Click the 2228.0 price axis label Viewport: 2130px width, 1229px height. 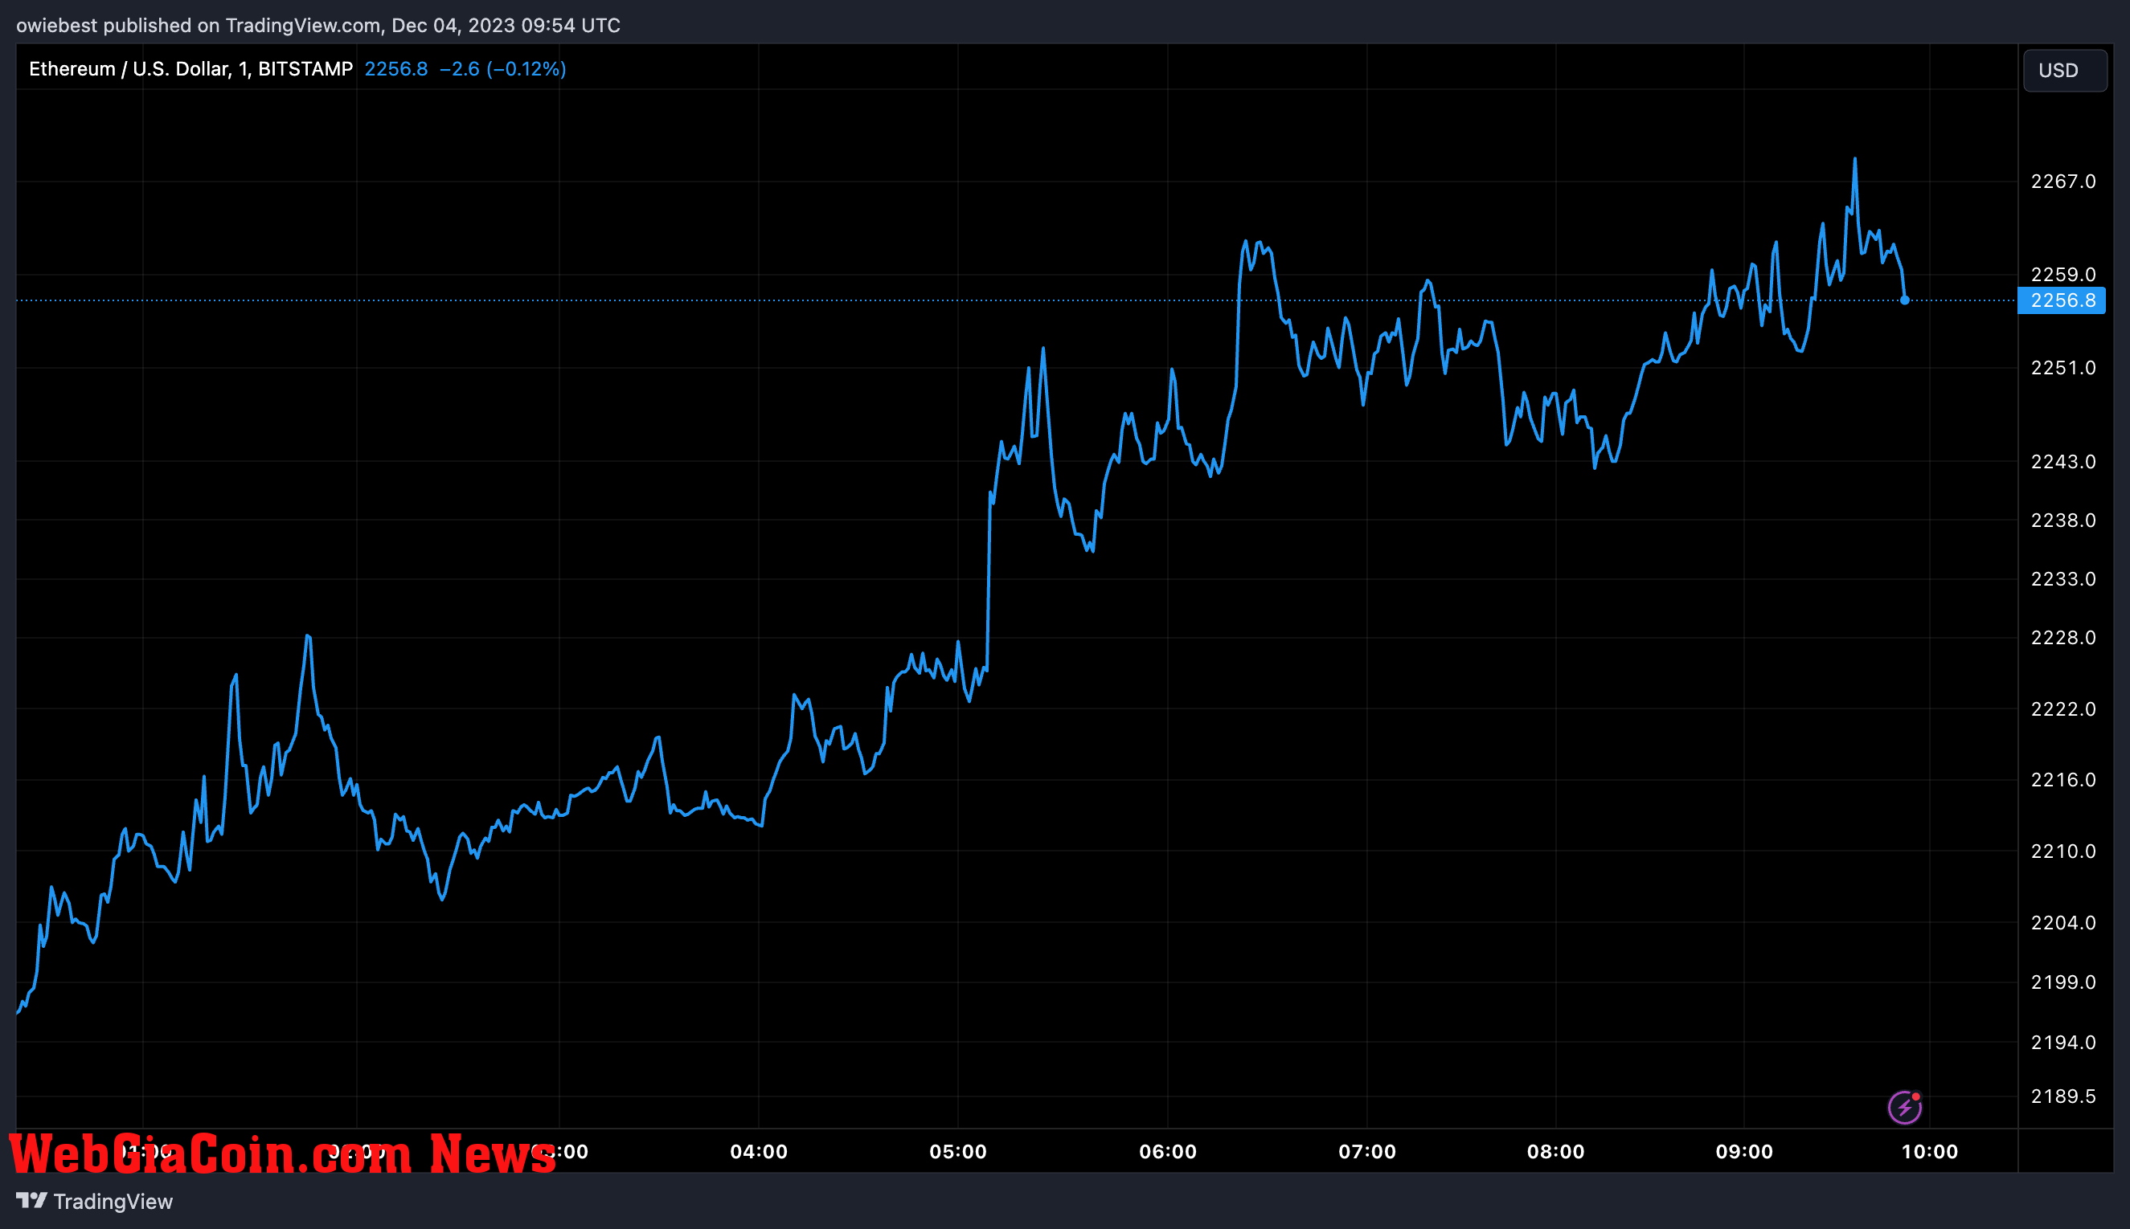tap(2062, 637)
